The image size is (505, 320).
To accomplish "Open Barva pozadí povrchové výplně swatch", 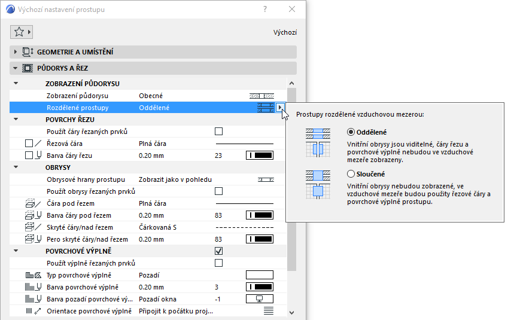I will coord(260,299).
